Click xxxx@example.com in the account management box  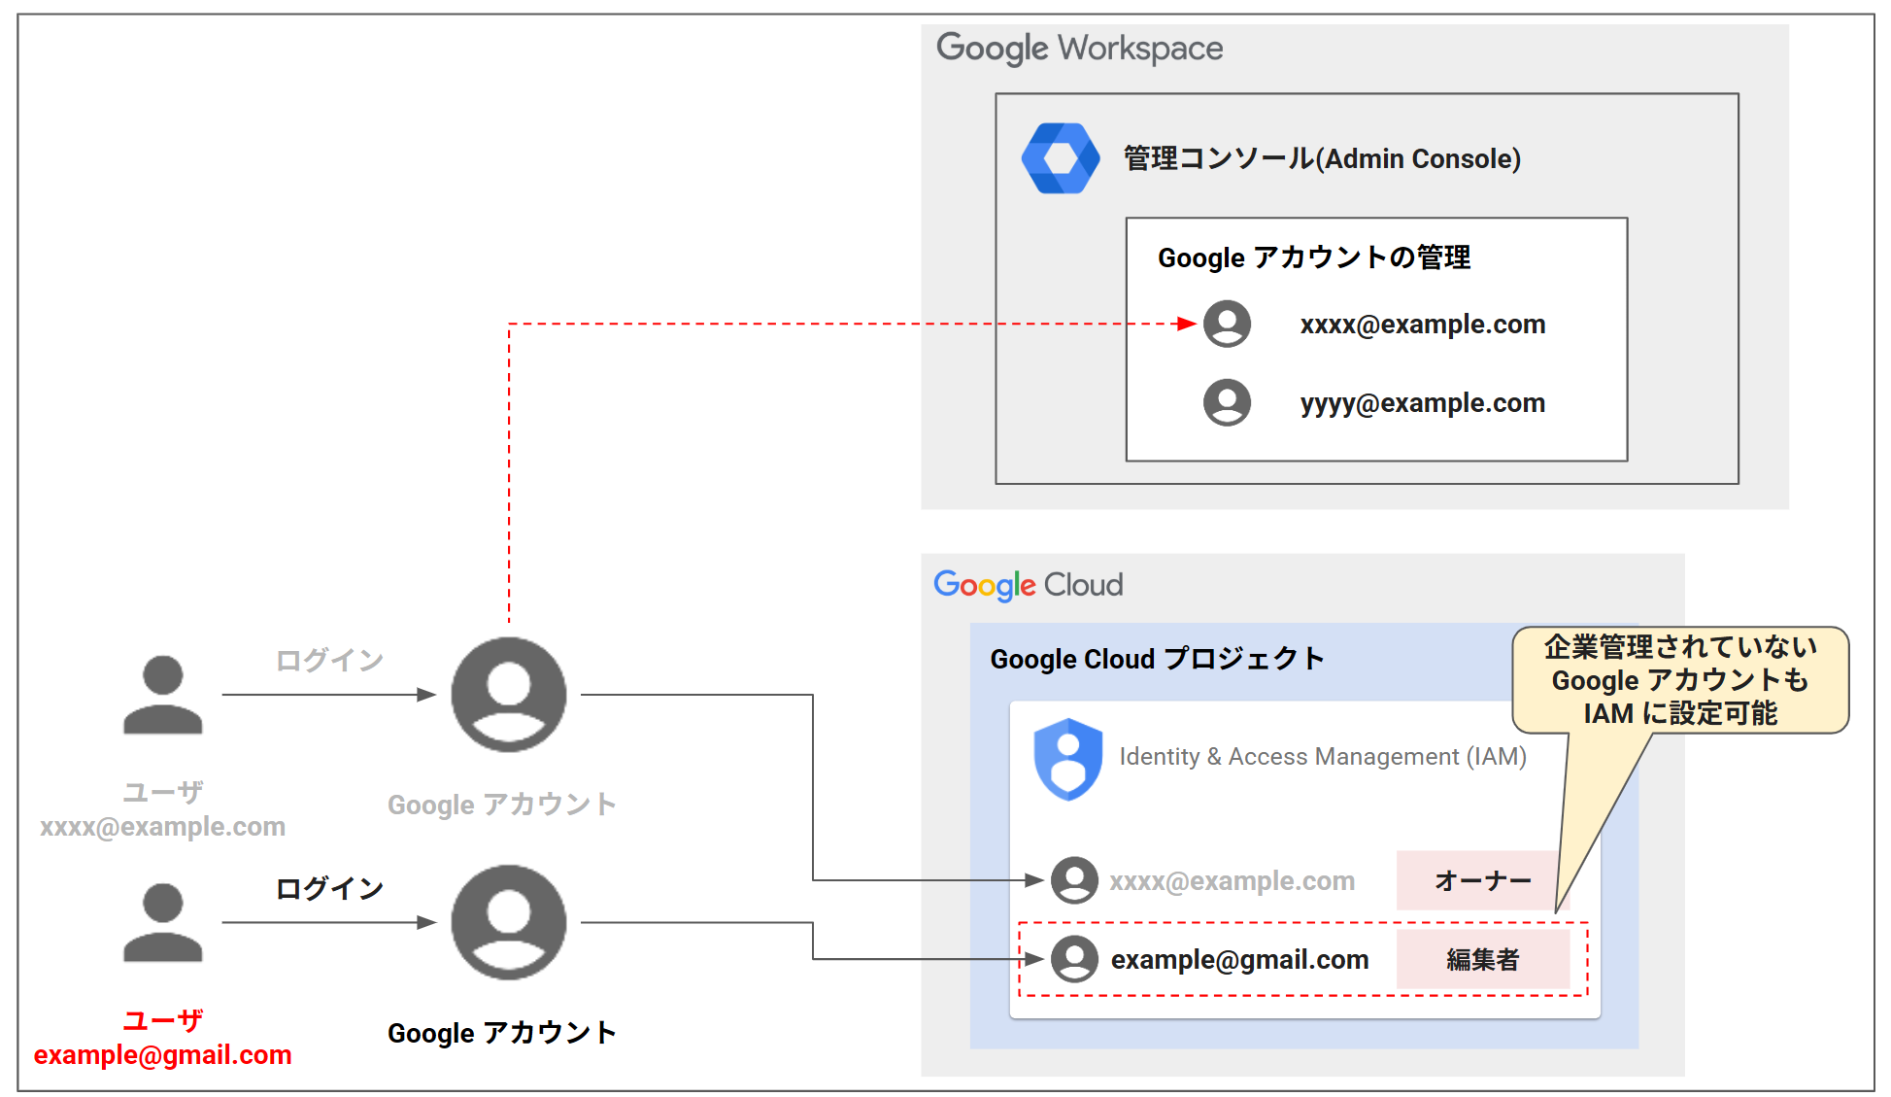(x=1423, y=325)
